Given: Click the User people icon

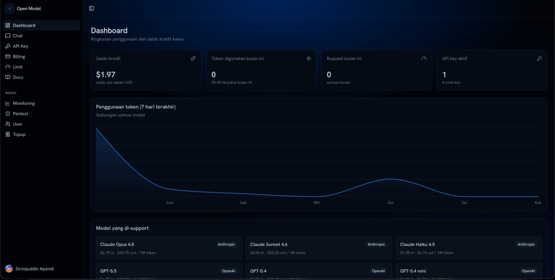Looking at the screenshot, I should (8, 124).
